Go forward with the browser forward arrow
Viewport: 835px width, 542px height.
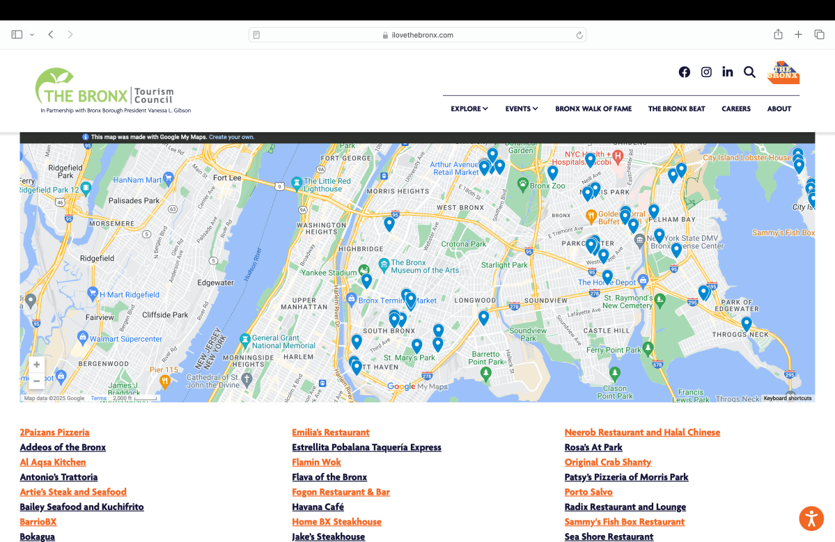tap(70, 35)
